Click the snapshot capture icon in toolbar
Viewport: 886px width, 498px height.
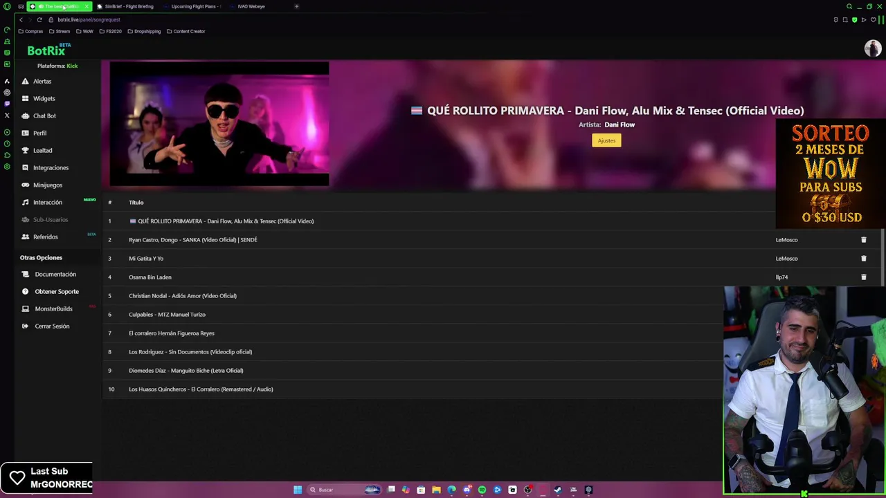(x=845, y=20)
